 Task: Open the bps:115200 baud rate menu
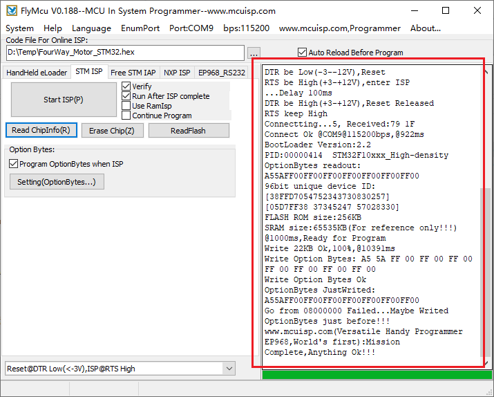(247, 28)
